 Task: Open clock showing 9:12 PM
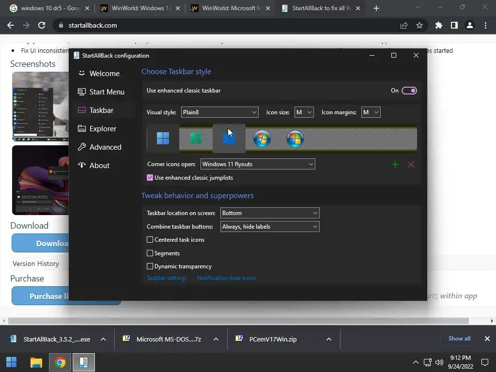(x=460, y=362)
